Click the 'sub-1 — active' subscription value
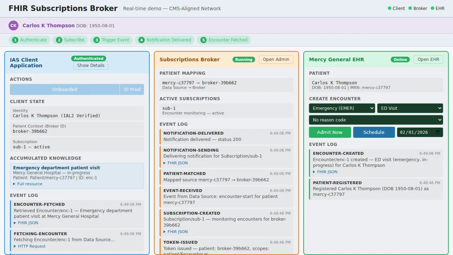 coord(31,147)
